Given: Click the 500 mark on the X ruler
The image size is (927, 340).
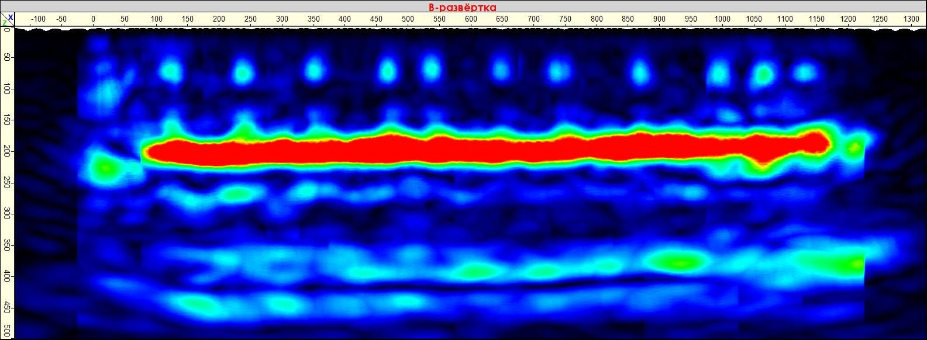Looking at the screenshot, I should pyautogui.click(x=408, y=19).
